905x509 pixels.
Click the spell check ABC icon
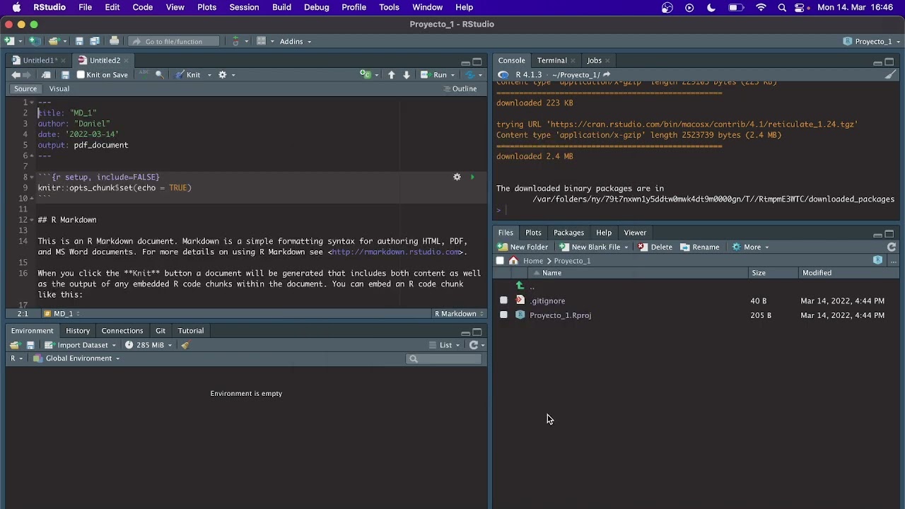(144, 74)
